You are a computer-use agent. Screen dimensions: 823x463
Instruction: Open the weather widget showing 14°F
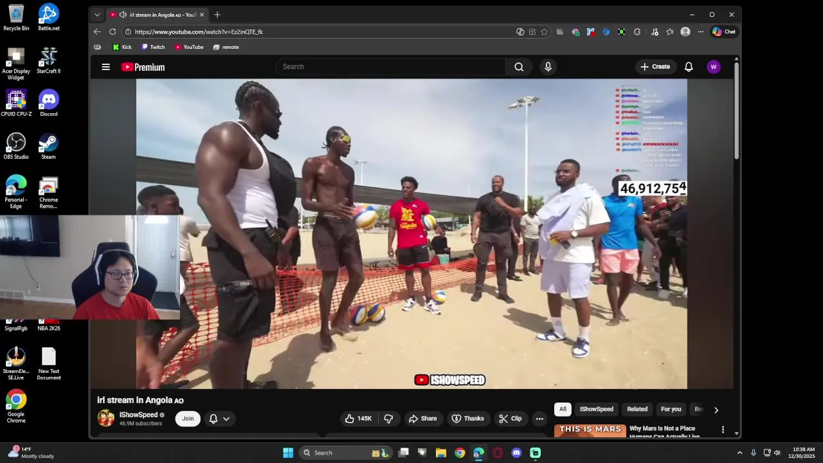point(30,453)
